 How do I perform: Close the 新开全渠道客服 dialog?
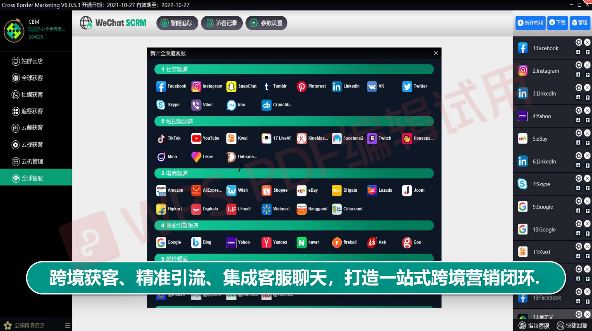(x=436, y=53)
